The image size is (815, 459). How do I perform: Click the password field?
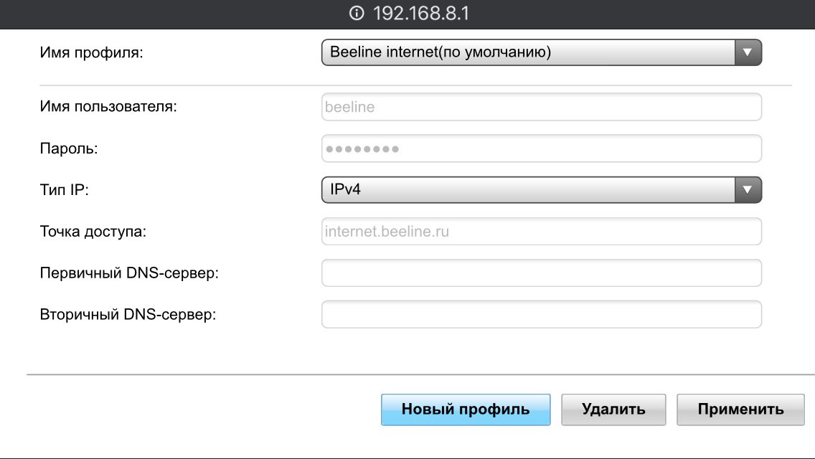point(542,148)
